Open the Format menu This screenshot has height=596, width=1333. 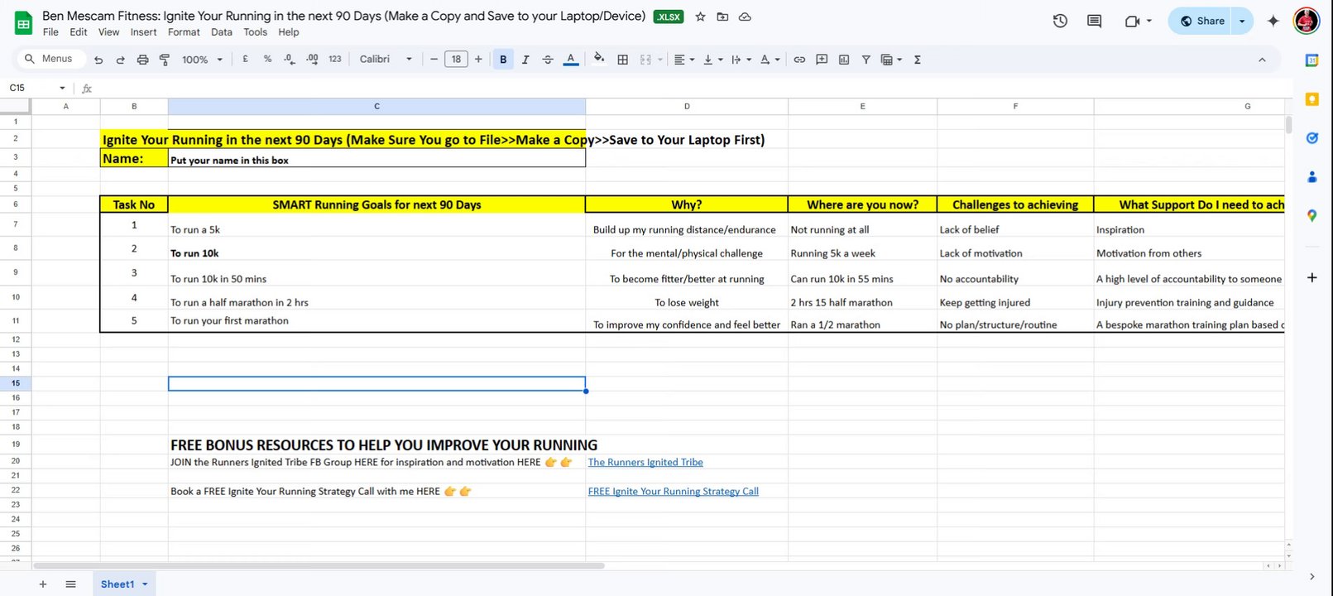(184, 32)
